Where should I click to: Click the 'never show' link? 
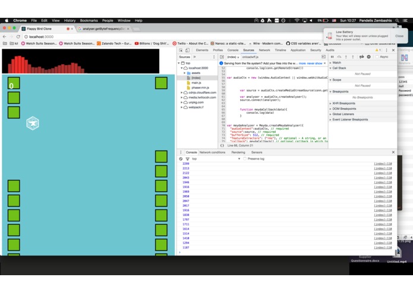point(314,63)
